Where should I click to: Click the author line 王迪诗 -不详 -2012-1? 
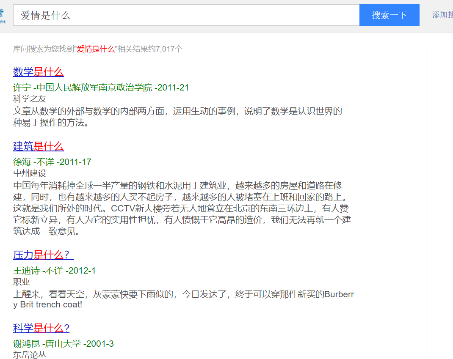point(54,270)
